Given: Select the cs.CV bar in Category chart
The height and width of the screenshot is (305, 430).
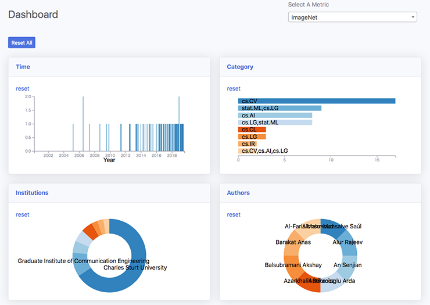Looking at the screenshot, I should [317, 101].
